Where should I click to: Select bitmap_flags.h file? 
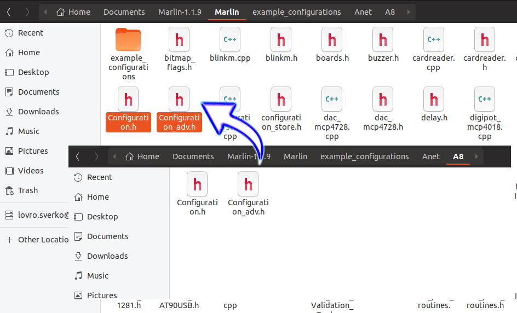179,48
